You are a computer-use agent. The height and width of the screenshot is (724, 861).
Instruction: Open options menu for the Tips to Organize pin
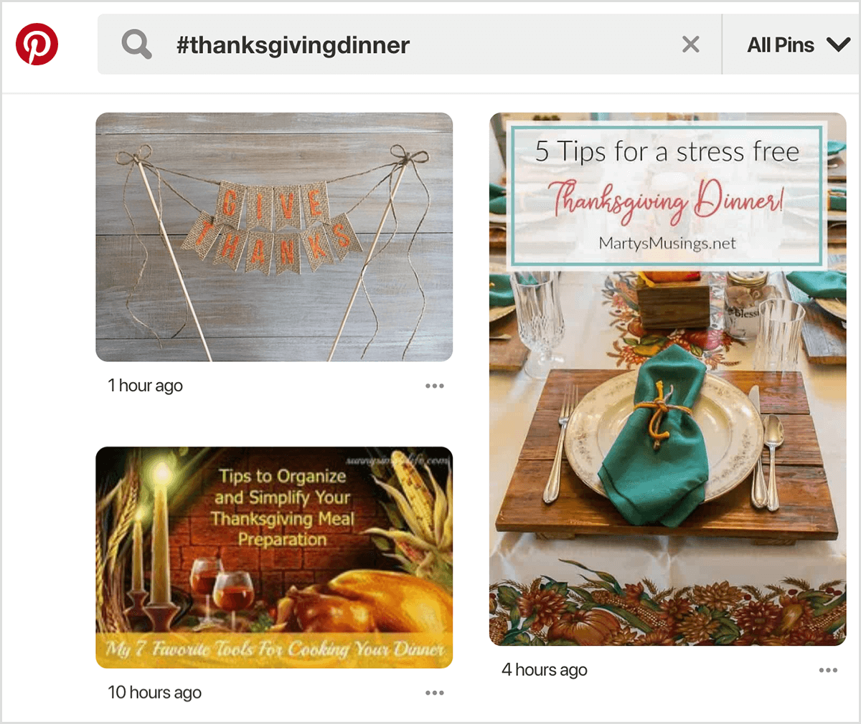pos(434,692)
